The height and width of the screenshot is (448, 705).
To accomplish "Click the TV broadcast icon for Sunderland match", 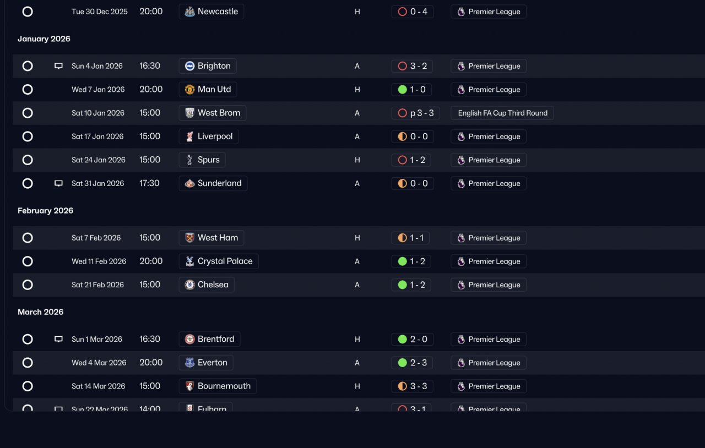I will click(x=58, y=183).
